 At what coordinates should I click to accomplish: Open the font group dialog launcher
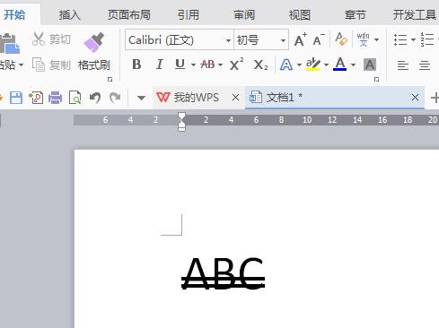coord(376,80)
